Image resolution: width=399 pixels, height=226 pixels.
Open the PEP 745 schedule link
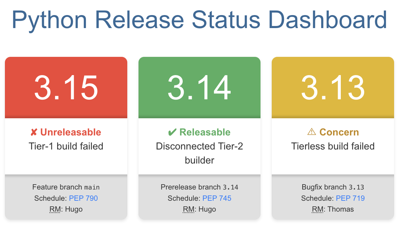217,198
